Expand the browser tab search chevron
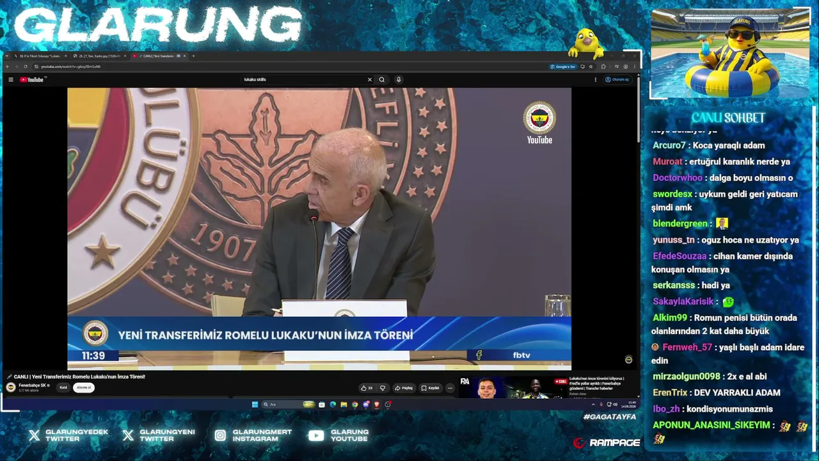 point(7,56)
